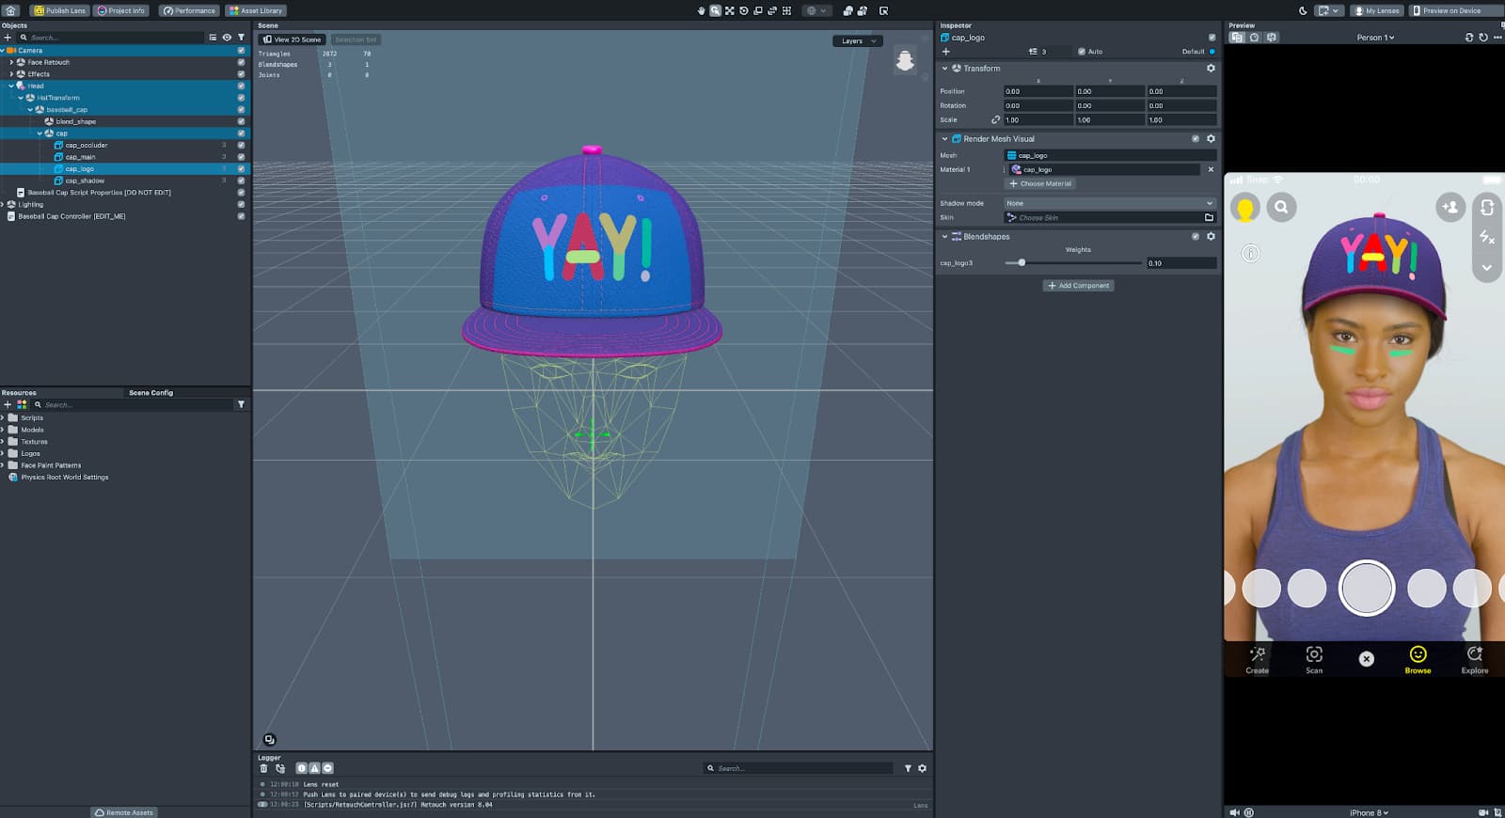Toggle dark mode moon icon
The height and width of the screenshot is (818, 1505).
coord(1303,10)
